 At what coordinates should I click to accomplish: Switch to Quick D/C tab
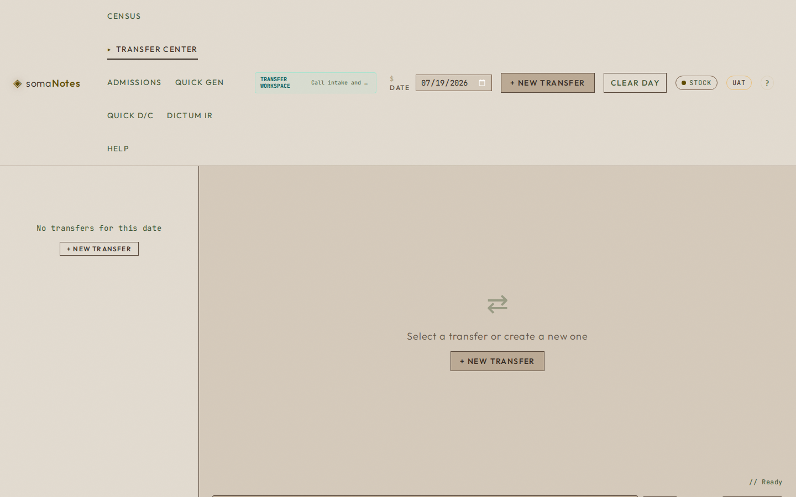pyautogui.click(x=130, y=116)
